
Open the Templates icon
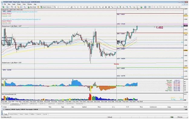pyautogui.click(x=149, y=7)
